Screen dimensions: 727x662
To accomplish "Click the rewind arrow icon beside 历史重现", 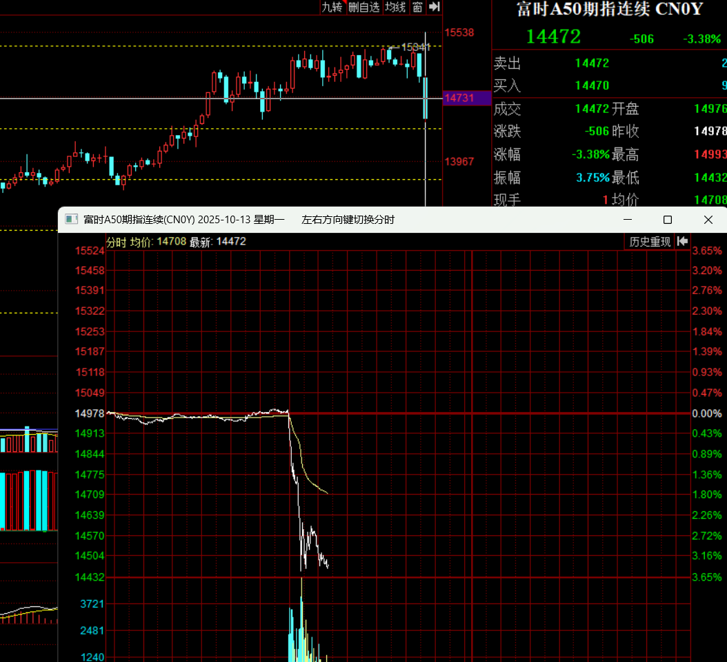I will point(682,241).
